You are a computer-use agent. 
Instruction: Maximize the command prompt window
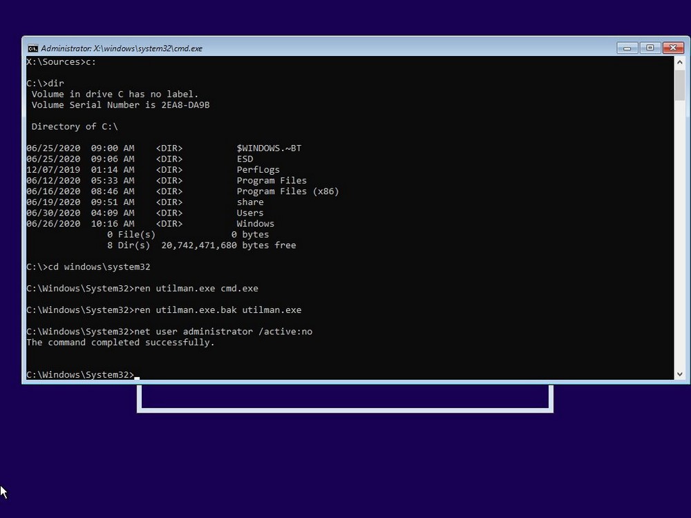pos(650,48)
